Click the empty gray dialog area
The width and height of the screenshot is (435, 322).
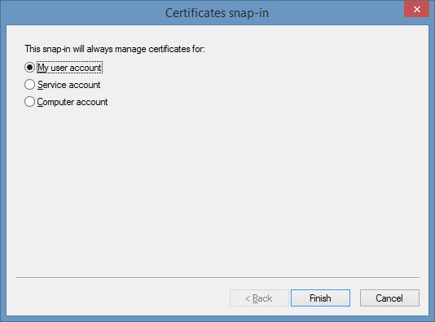pyautogui.click(x=217, y=189)
